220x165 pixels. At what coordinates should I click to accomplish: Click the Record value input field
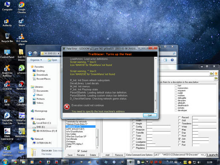[204, 118]
